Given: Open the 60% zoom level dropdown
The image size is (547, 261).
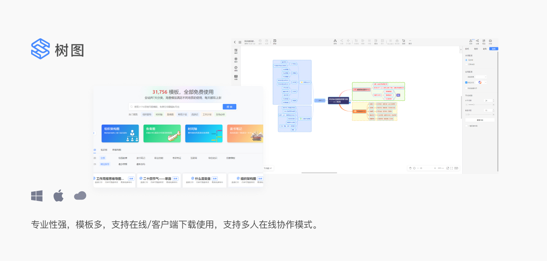Looking at the screenshot, I should click(x=441, y=168).
